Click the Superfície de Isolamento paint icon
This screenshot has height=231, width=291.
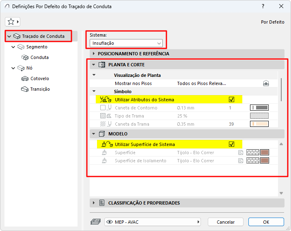point(104,161)
